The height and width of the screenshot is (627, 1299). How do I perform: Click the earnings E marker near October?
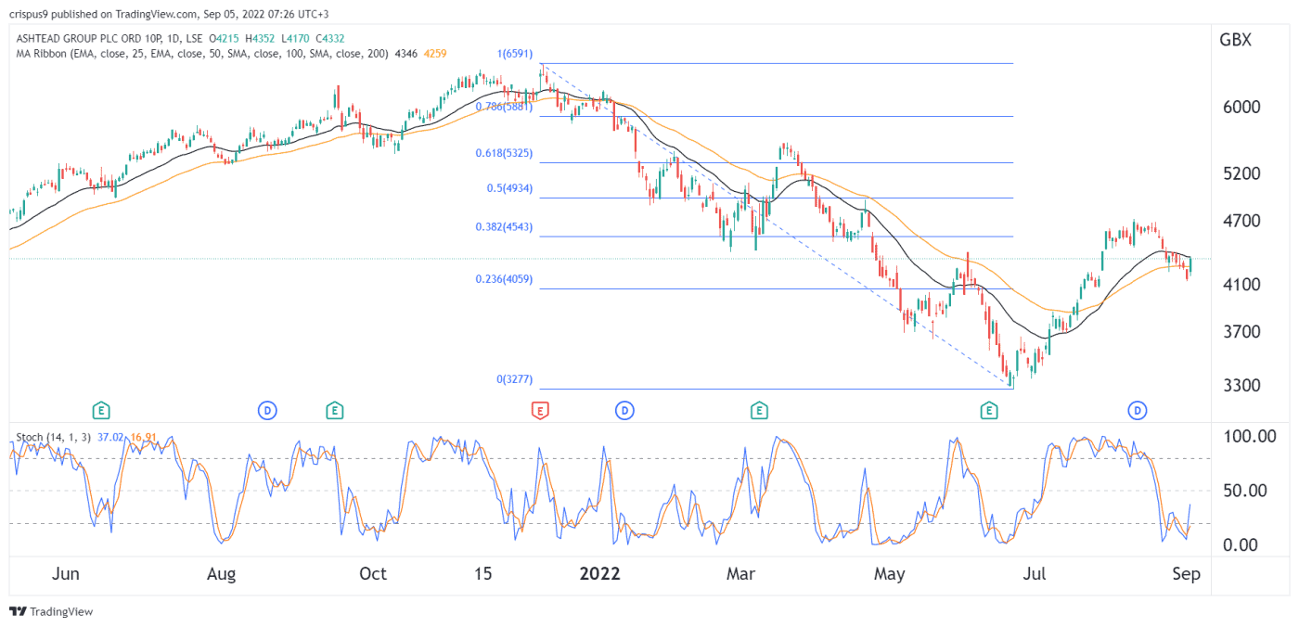(x=334, y=409)
